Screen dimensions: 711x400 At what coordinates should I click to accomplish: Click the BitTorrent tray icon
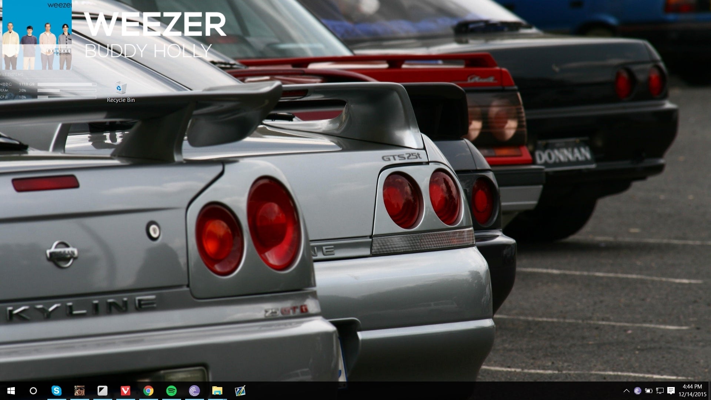click(x=638, y=391)
